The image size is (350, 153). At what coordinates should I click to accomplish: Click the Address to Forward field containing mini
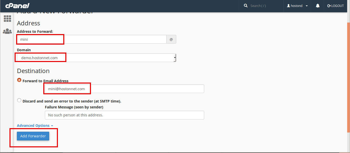click(x=92, y=39)
